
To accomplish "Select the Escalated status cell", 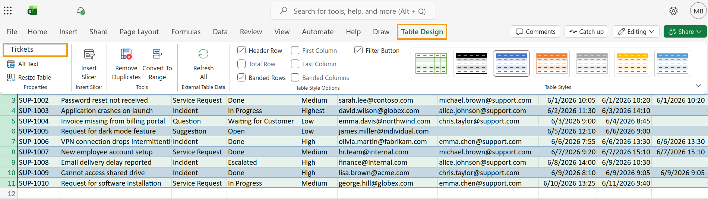I will pyautogui.click(x=263, y=162).
